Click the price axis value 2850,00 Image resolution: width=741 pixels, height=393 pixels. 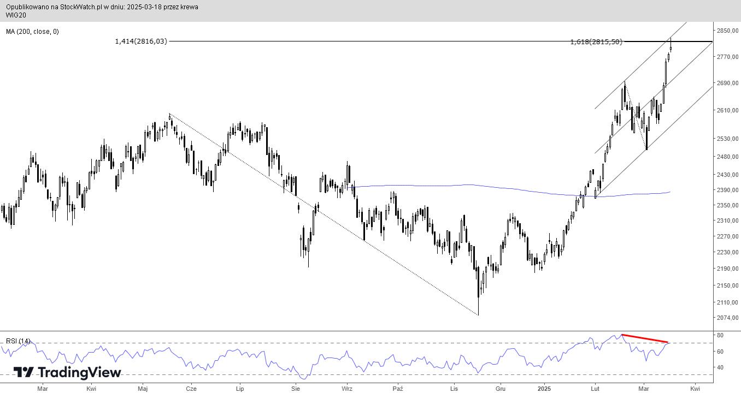pyautogui.click(x=728, y=31)
